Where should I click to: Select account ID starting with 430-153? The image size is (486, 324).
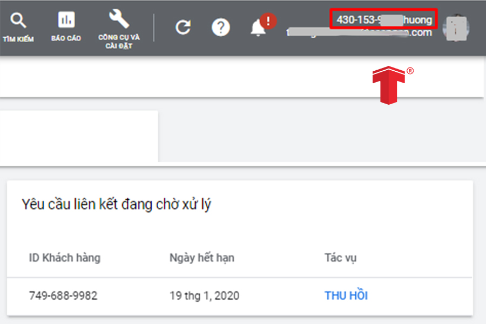click(384, 19)
